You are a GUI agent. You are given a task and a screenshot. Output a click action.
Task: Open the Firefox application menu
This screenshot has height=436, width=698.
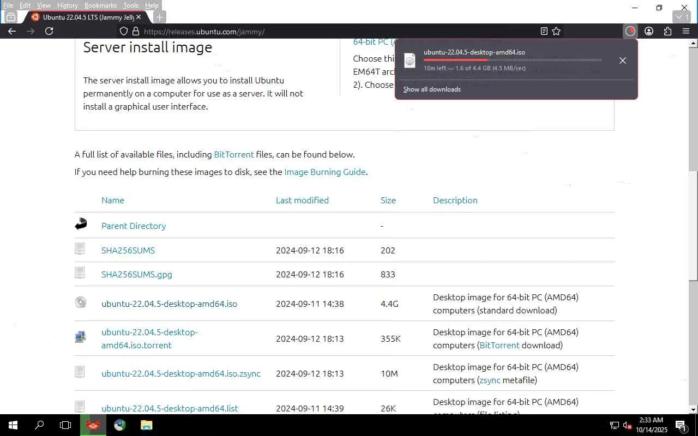pos(686,31)
